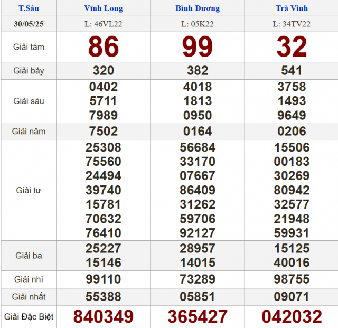Click the Giải tám row label
The height and width of the screenshot is (328, 338).
[x=29, y=47]
